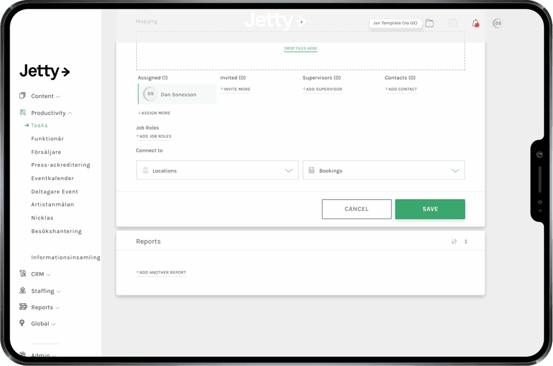Viewport: 553px width, 366px height.
Task: Open the list icon next to notifications
Action: pyautogui.click(x=453, y=23)
